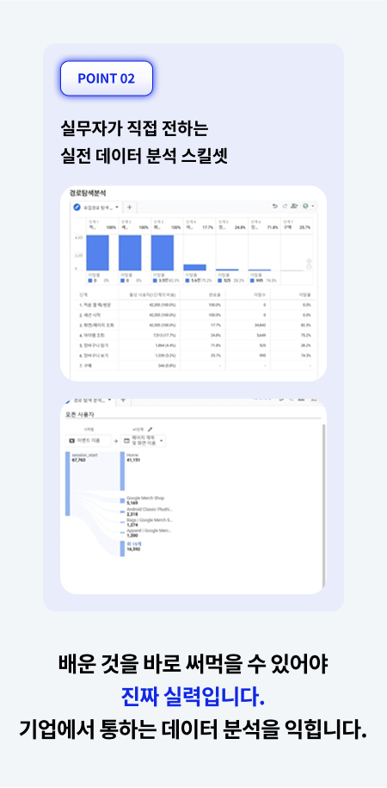Click the undo arrow in funnel toolbar
The image size is (387, 788).
274,207
